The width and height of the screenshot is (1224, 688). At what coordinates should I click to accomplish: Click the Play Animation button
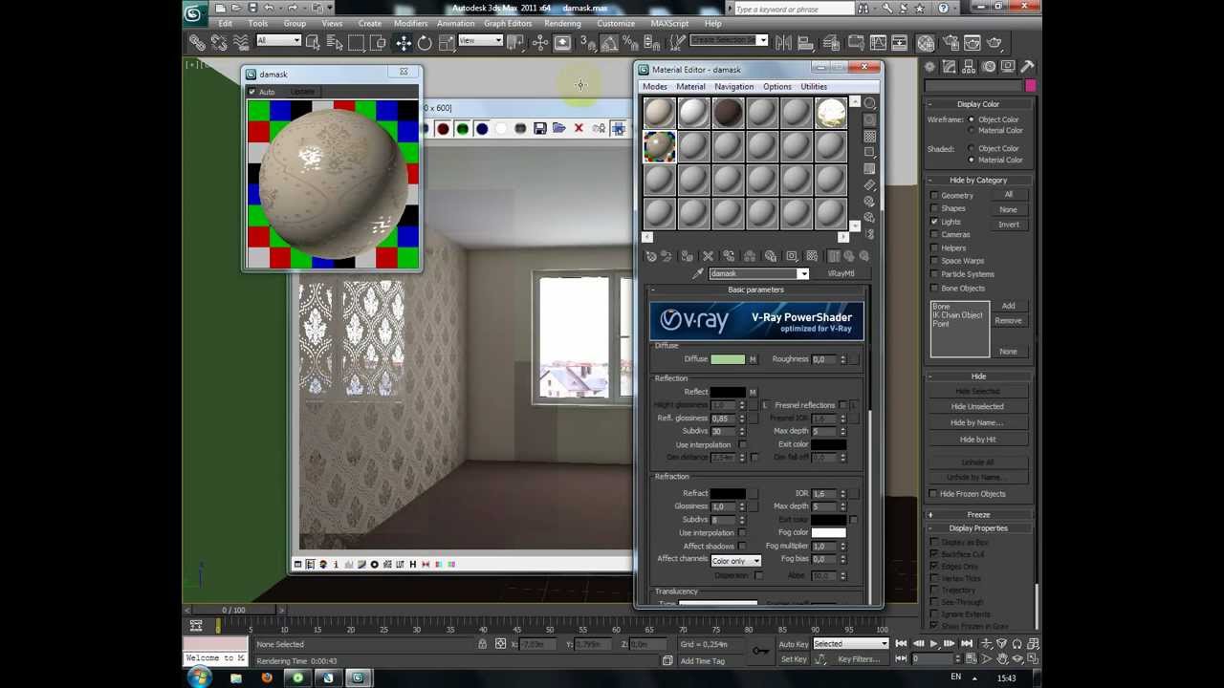click(934, 644)
